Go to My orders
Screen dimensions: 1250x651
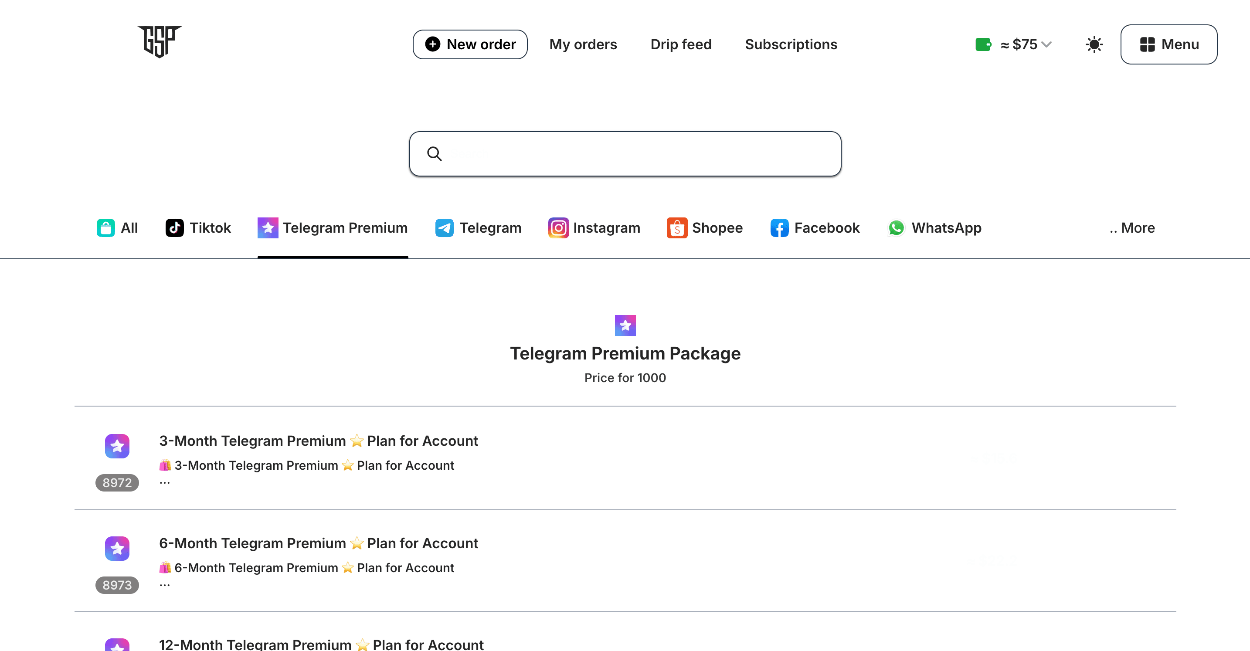tap(583, 44)
